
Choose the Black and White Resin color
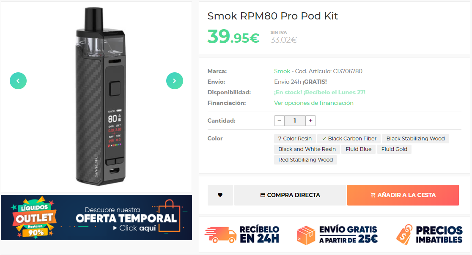click(307, 149)
